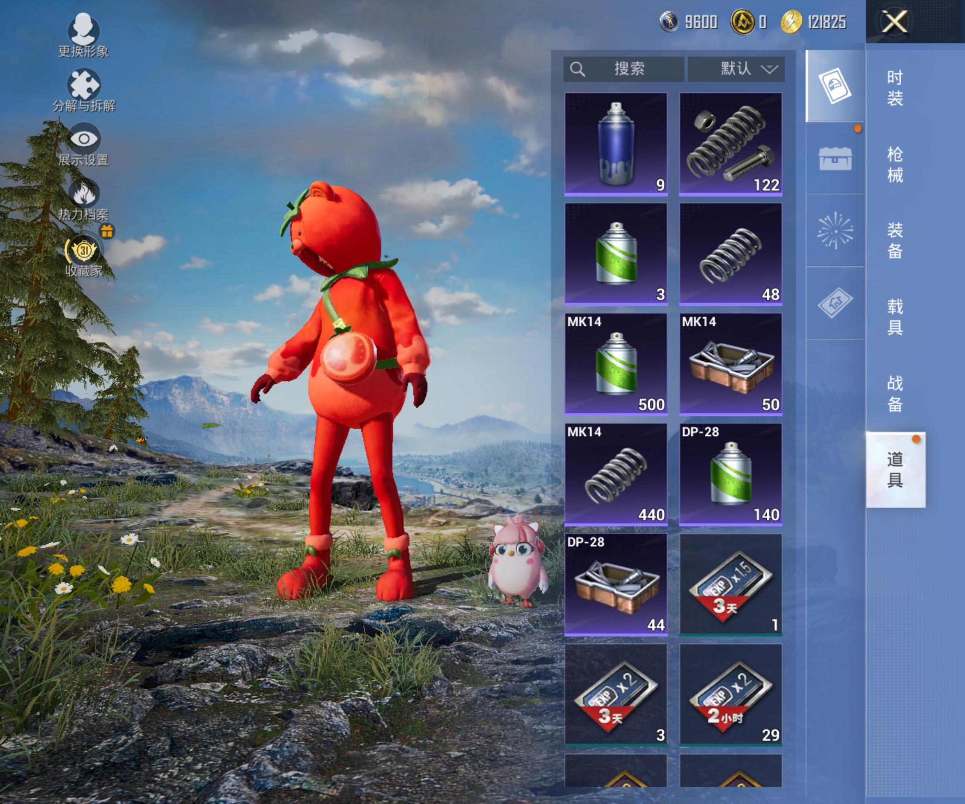This screenshot has width=965, height=804.
Task: Select the MK14 toolbox item with 50
Action: [730, 364]
